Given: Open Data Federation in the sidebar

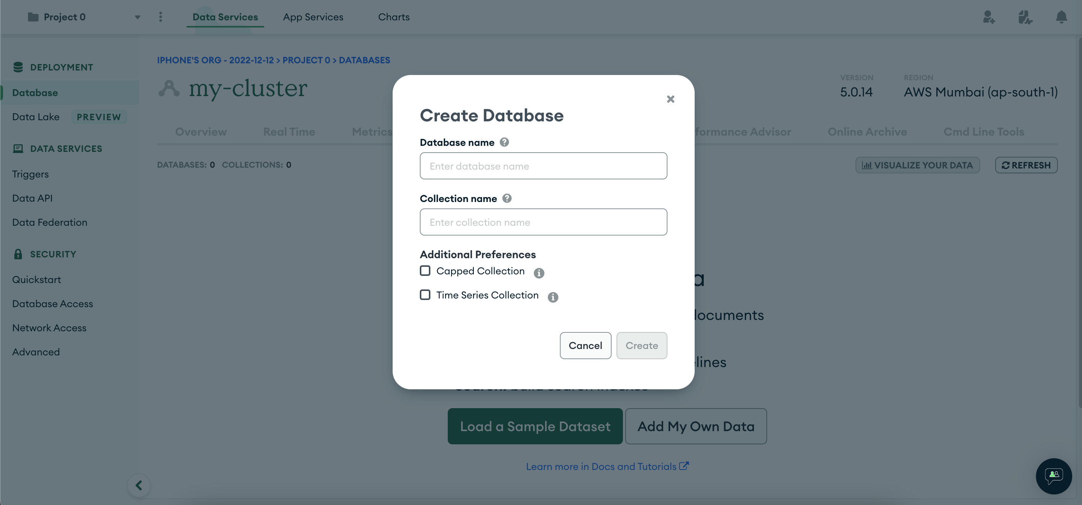Looking at the screenshot, I should tap(49, 222).
